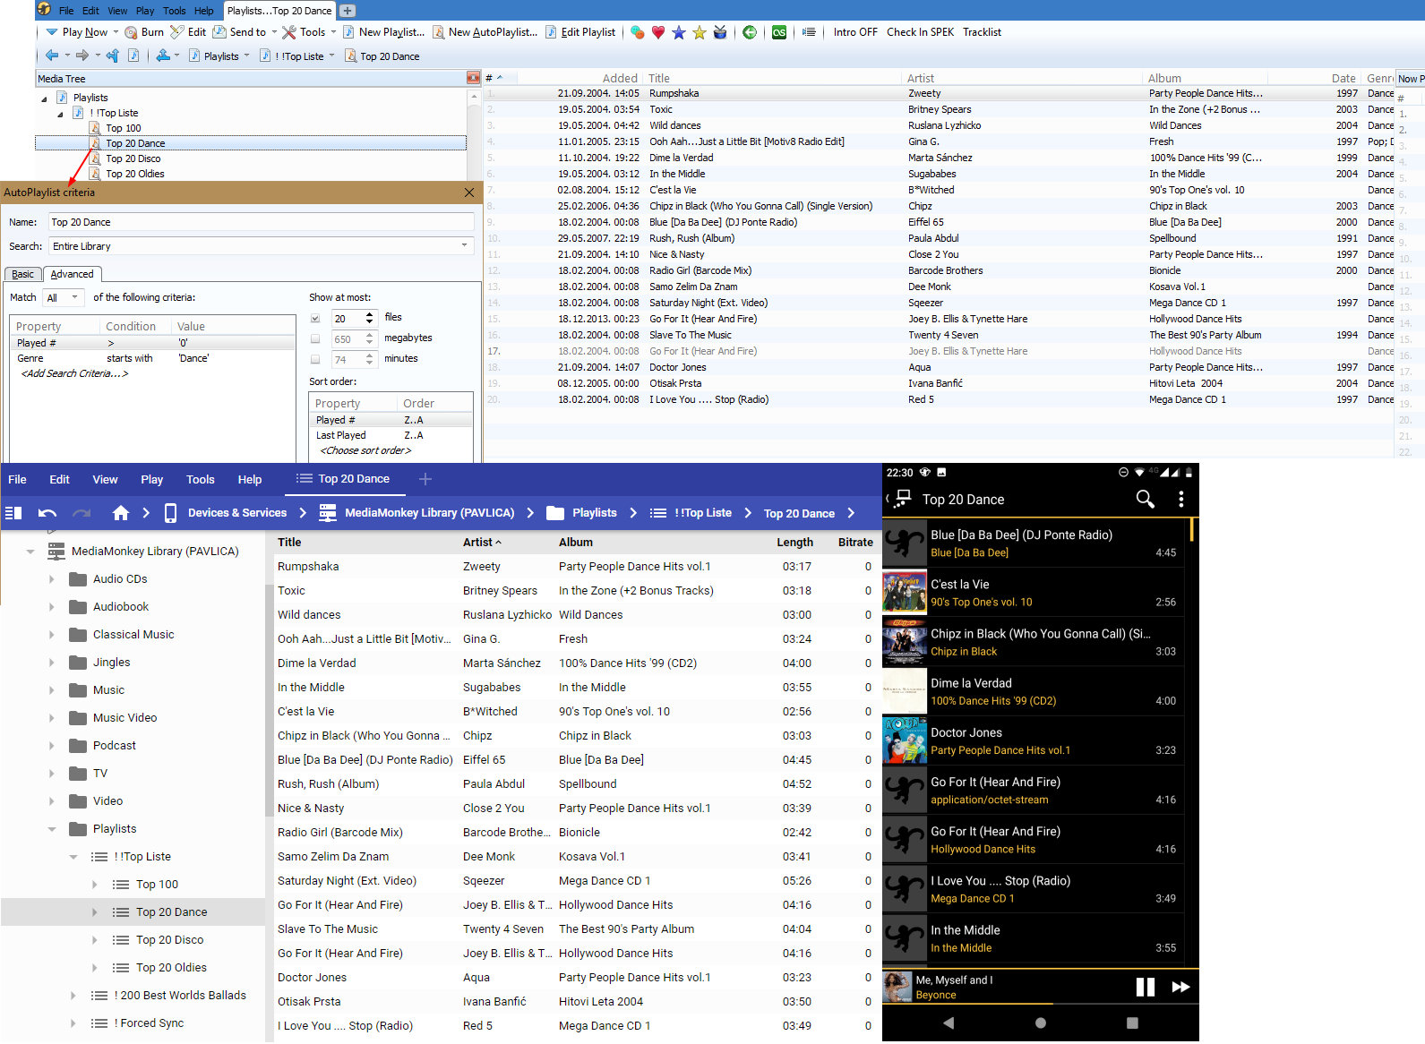Click the Home icon in breadcrumb bar
This screenshot has height=1044, width=1425.
tap(121, 513)
